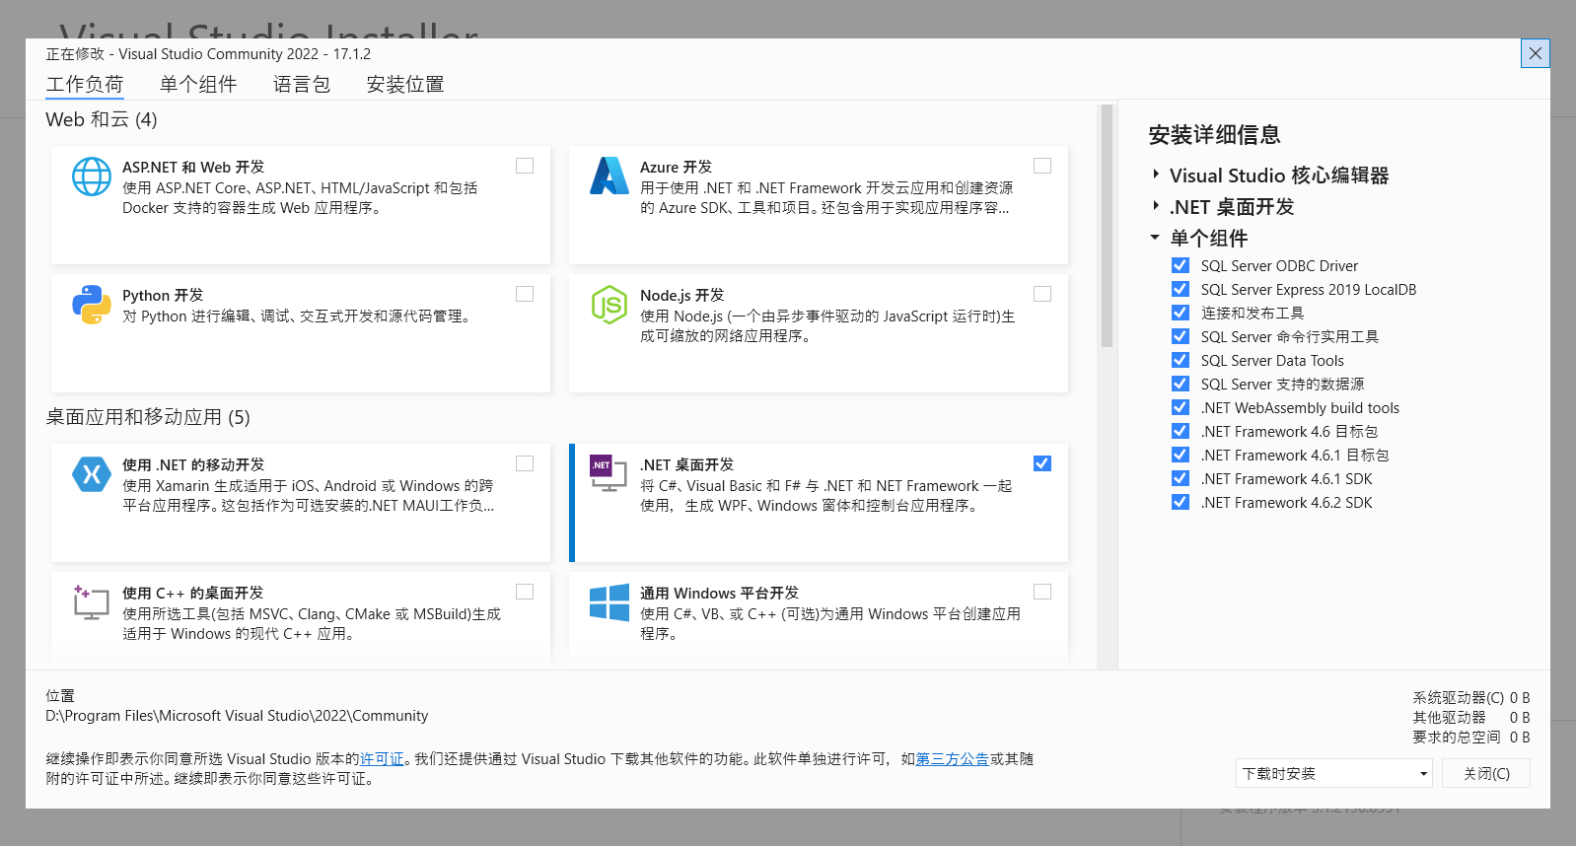Uncheck SQL Server 命令行实用工具 component

(x=1181, y=336)
